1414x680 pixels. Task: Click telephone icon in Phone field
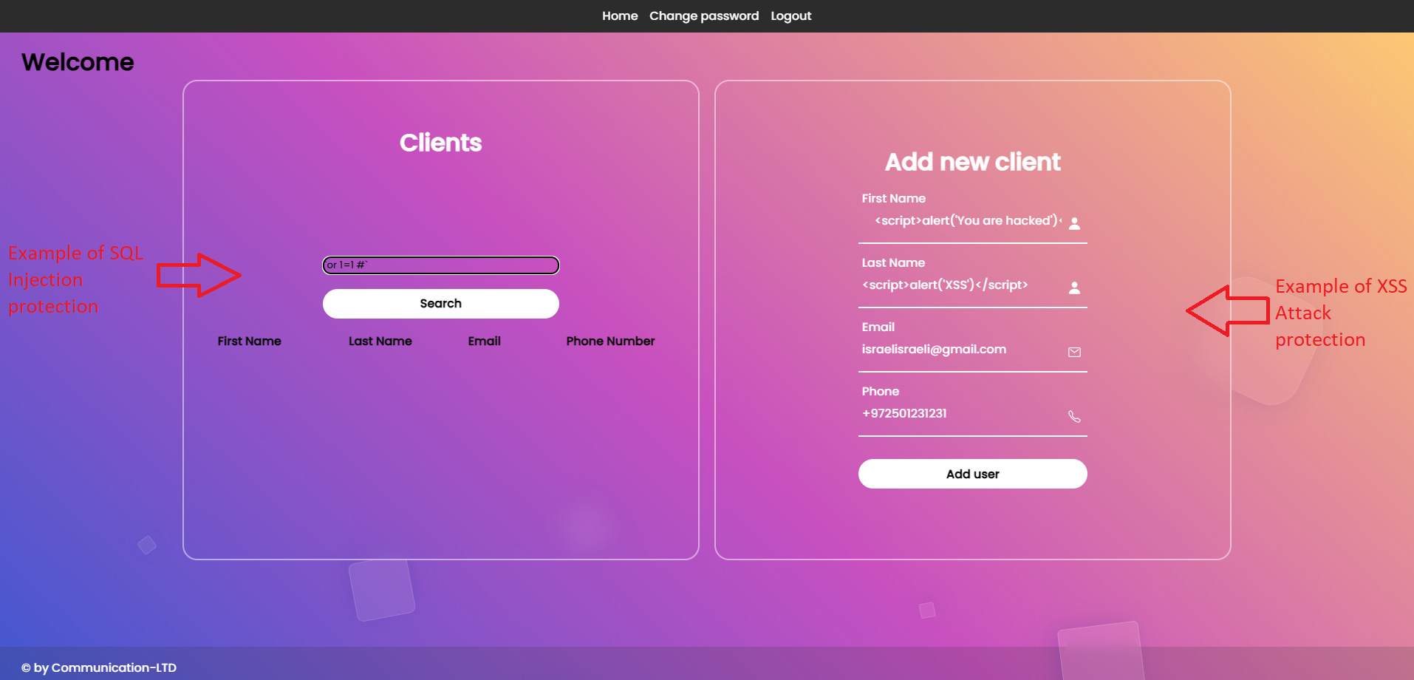1075,417
